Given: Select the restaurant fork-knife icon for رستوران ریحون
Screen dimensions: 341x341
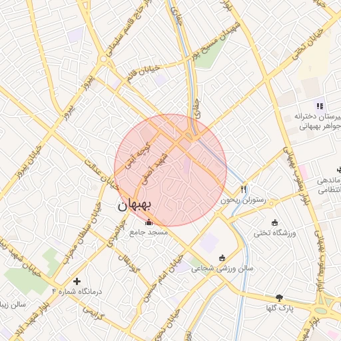Looking at the screenshot, I should 244,189.
